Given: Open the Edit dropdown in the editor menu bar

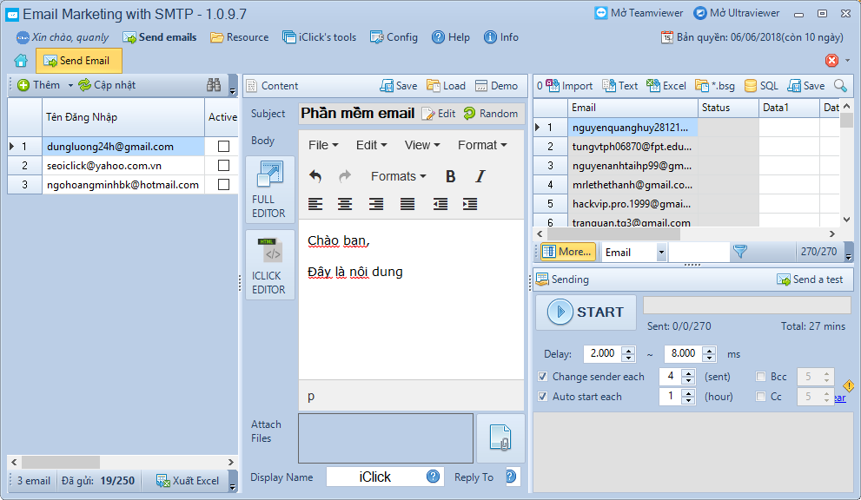Looking at the screenshot, I should click(x=371, y=145).
